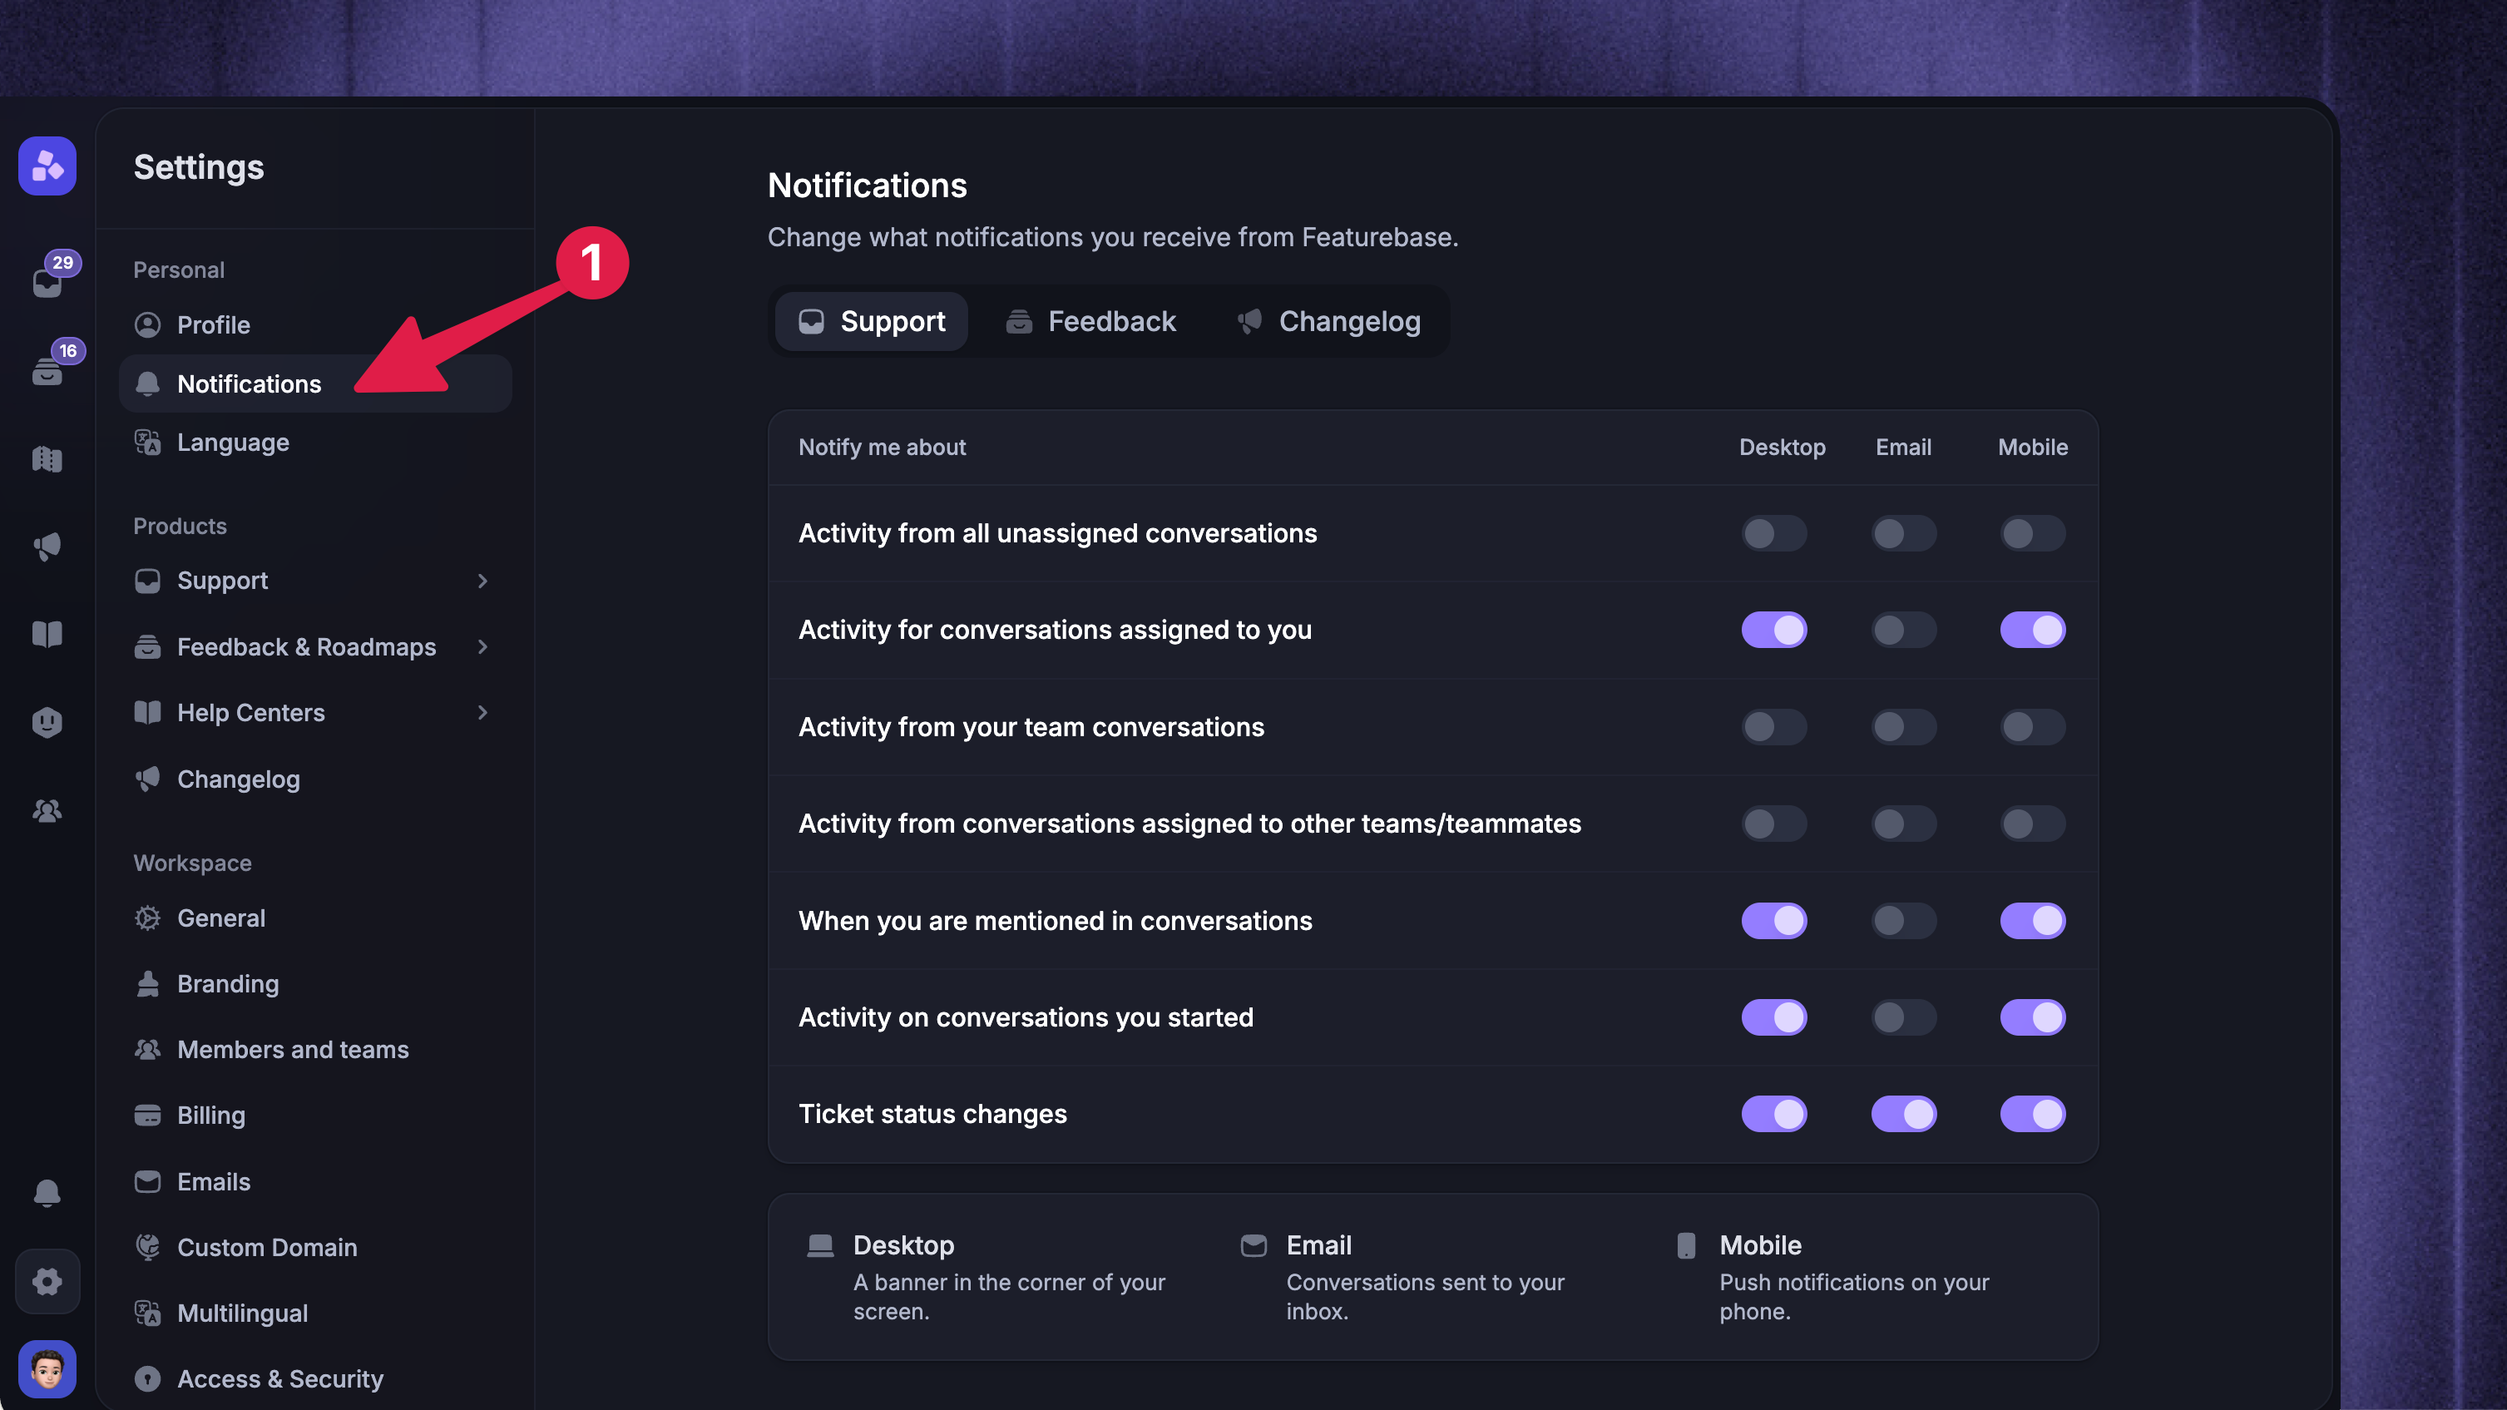Turn off Mobile for mentions in conversations
The height and width of the screenshot is (1410, 2507).
(2032, 921)
